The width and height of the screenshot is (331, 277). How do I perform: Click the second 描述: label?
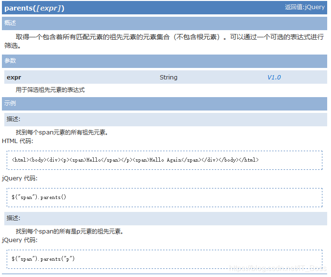pos(13,218)
